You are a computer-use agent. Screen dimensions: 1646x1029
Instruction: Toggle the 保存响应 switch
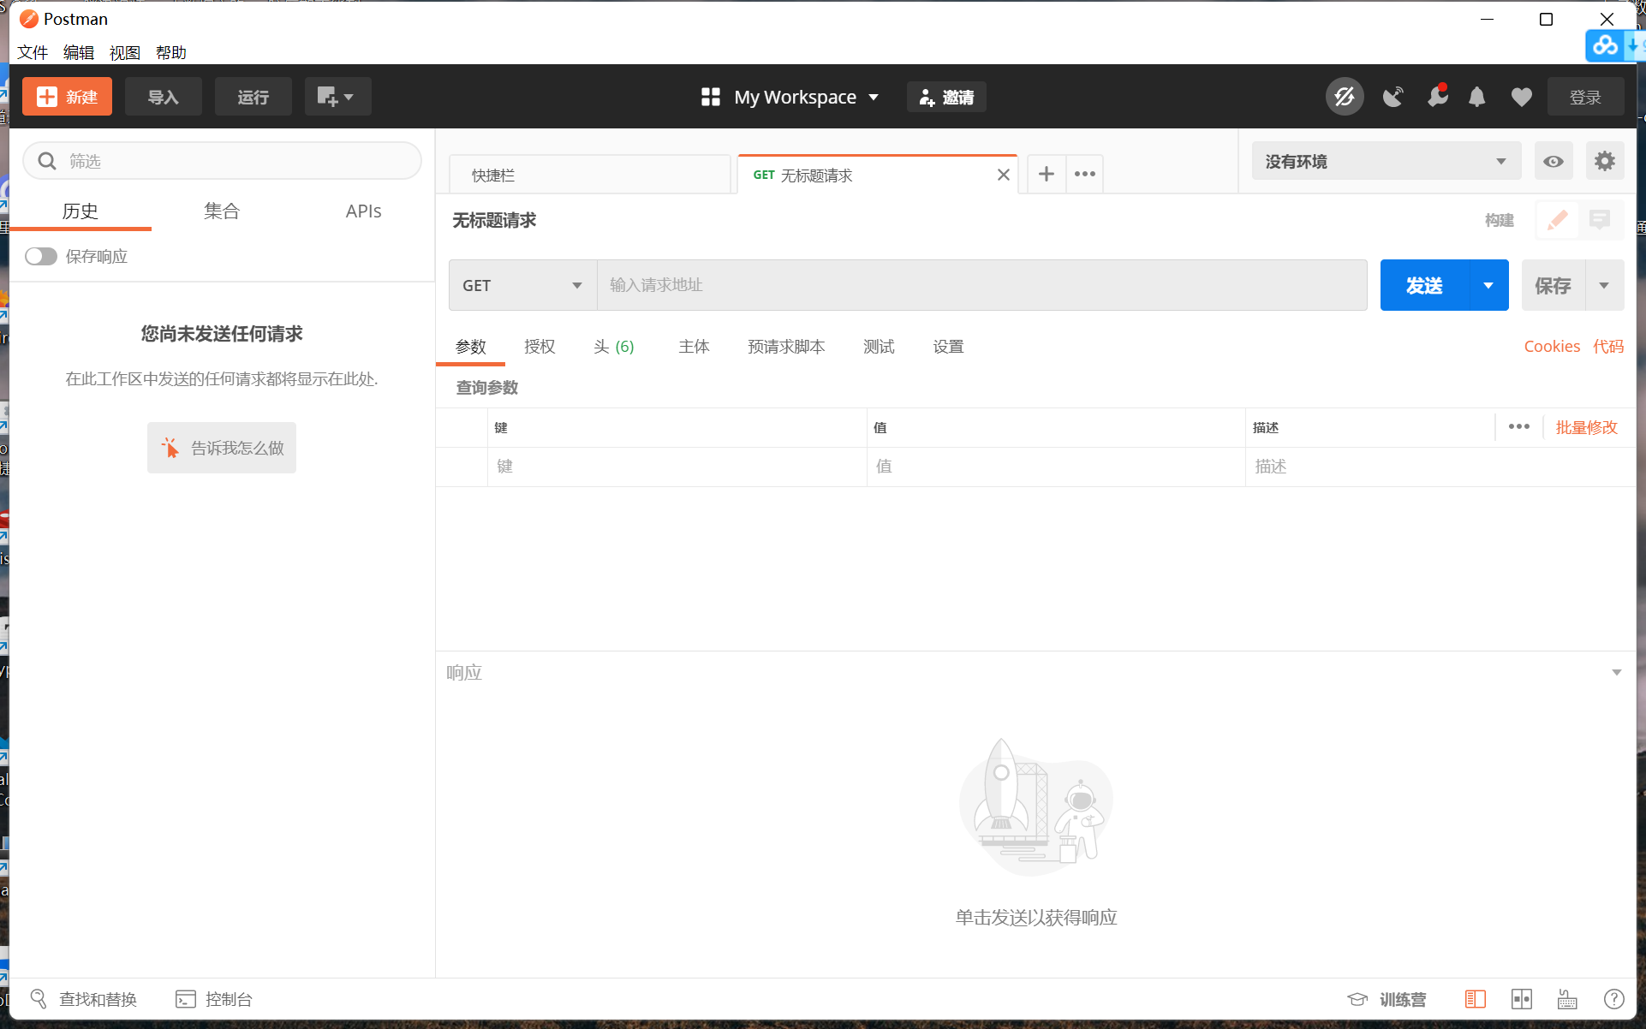point(40,256)
